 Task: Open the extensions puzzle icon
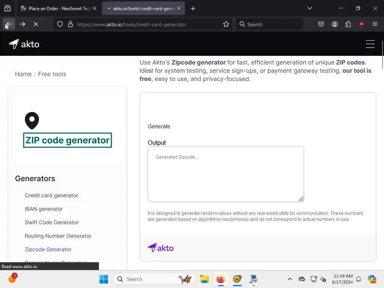coord(348,24)
